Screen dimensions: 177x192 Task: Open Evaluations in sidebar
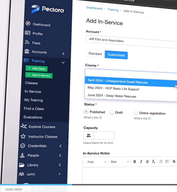(x=33, y=117)
